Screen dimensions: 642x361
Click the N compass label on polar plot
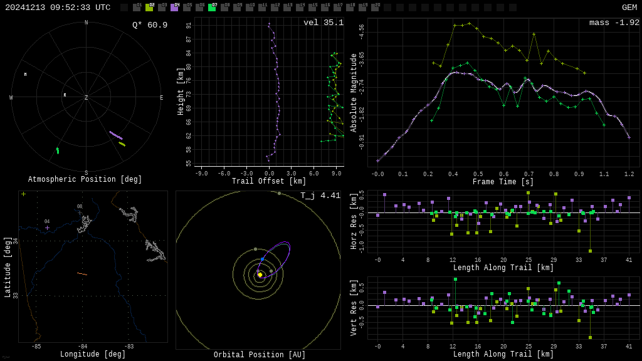(x=86, y=23)
